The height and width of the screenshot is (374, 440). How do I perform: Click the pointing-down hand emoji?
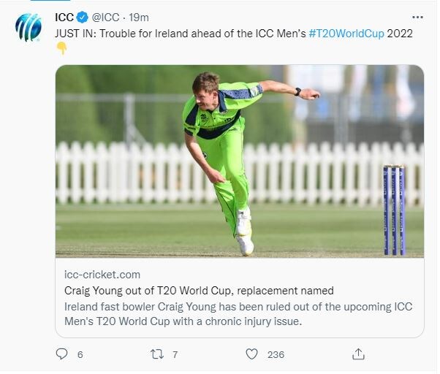[61, 48]
